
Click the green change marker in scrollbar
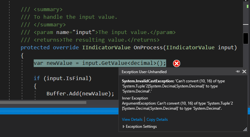[x=247, y=6]
